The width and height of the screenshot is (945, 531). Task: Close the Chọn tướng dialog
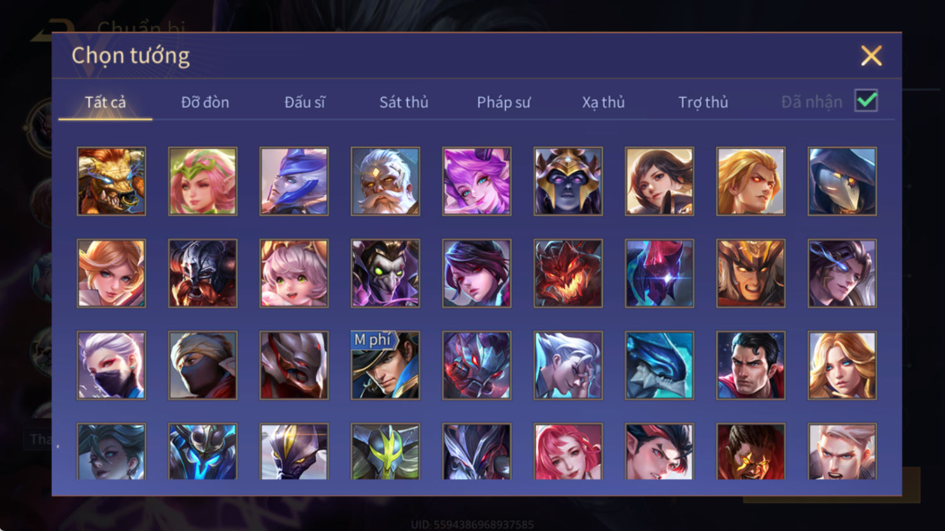pyautogui.click(x=871, y=56)
